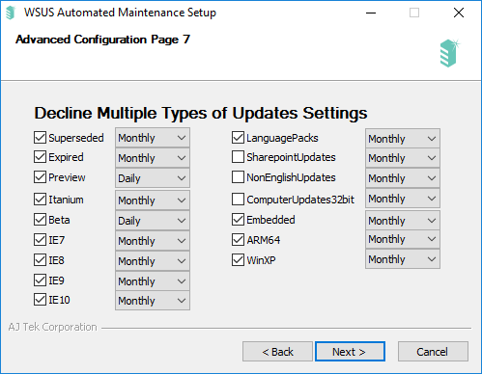Expand the Beta schedule dropdown
482x374 pixels.
153,221
